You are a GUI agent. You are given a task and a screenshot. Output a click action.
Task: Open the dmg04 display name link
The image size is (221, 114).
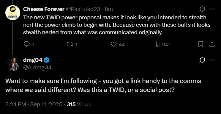pos(33,60)
